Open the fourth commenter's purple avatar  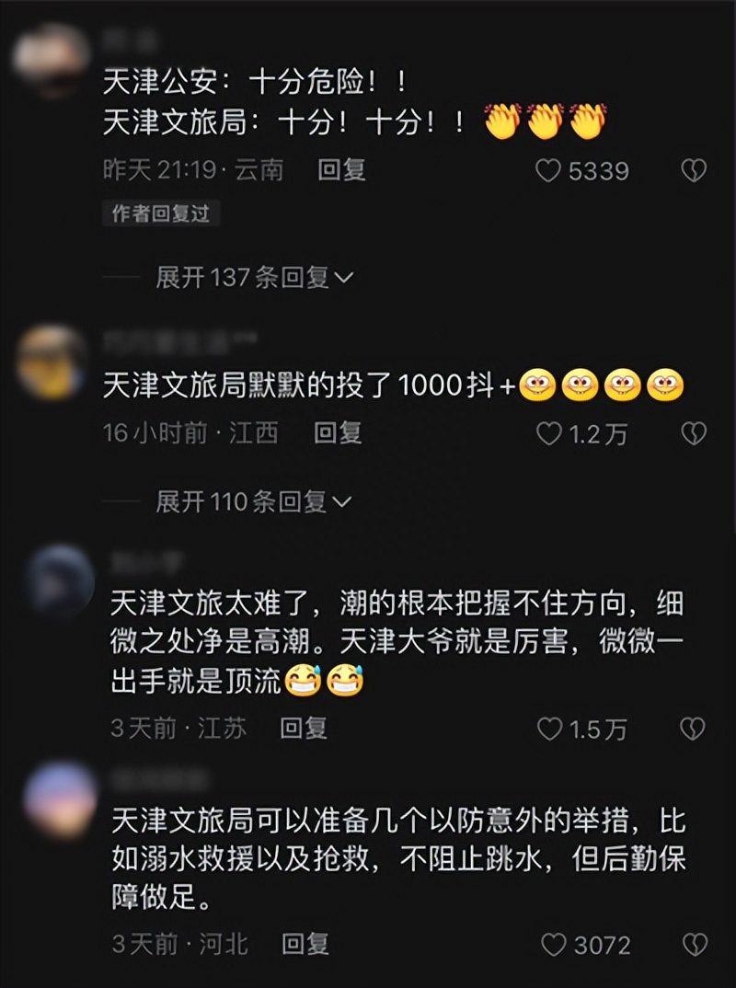point(61,799)
